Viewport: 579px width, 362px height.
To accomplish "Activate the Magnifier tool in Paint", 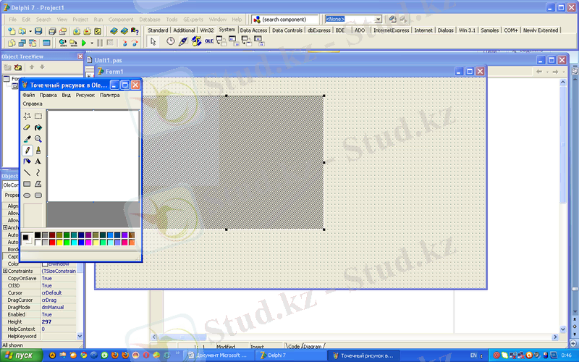I will (38, 139).
